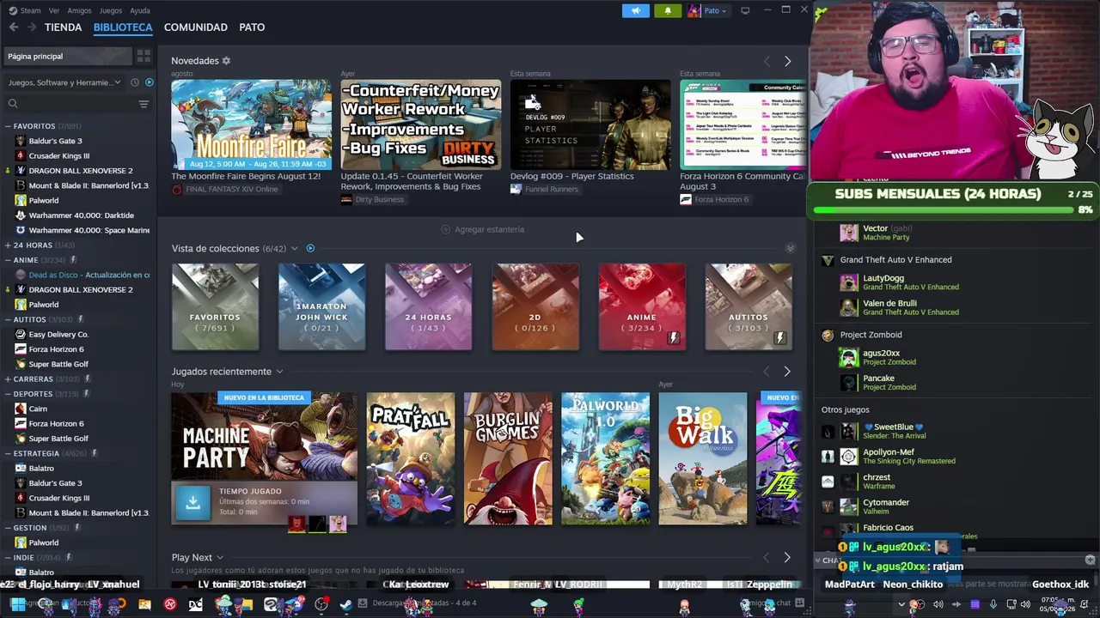The width and height of the screenshot is (1100, 618).
Task: Toggle ready-to-play filter beside library dropdown
Action: [x=150, y=82]
